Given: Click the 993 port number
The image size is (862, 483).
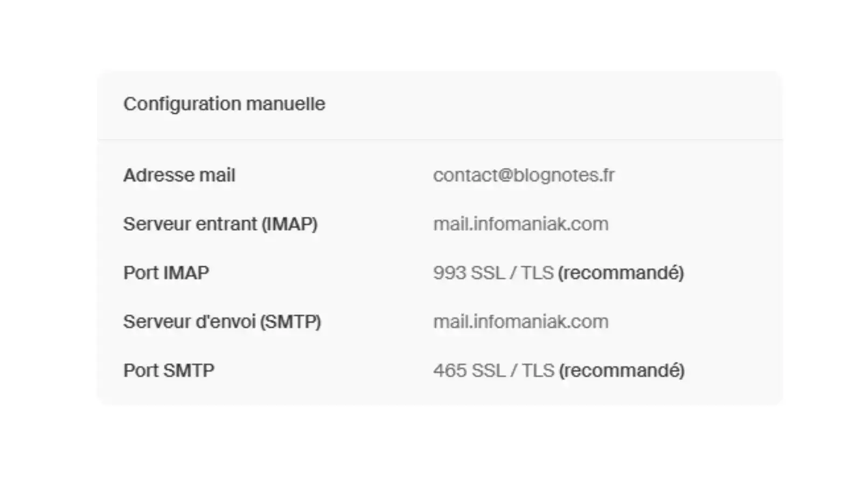Looking at the screenshot, I should [x=449, y=273].
